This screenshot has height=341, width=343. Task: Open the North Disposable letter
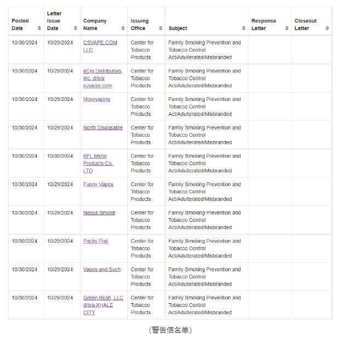(103, 127)
